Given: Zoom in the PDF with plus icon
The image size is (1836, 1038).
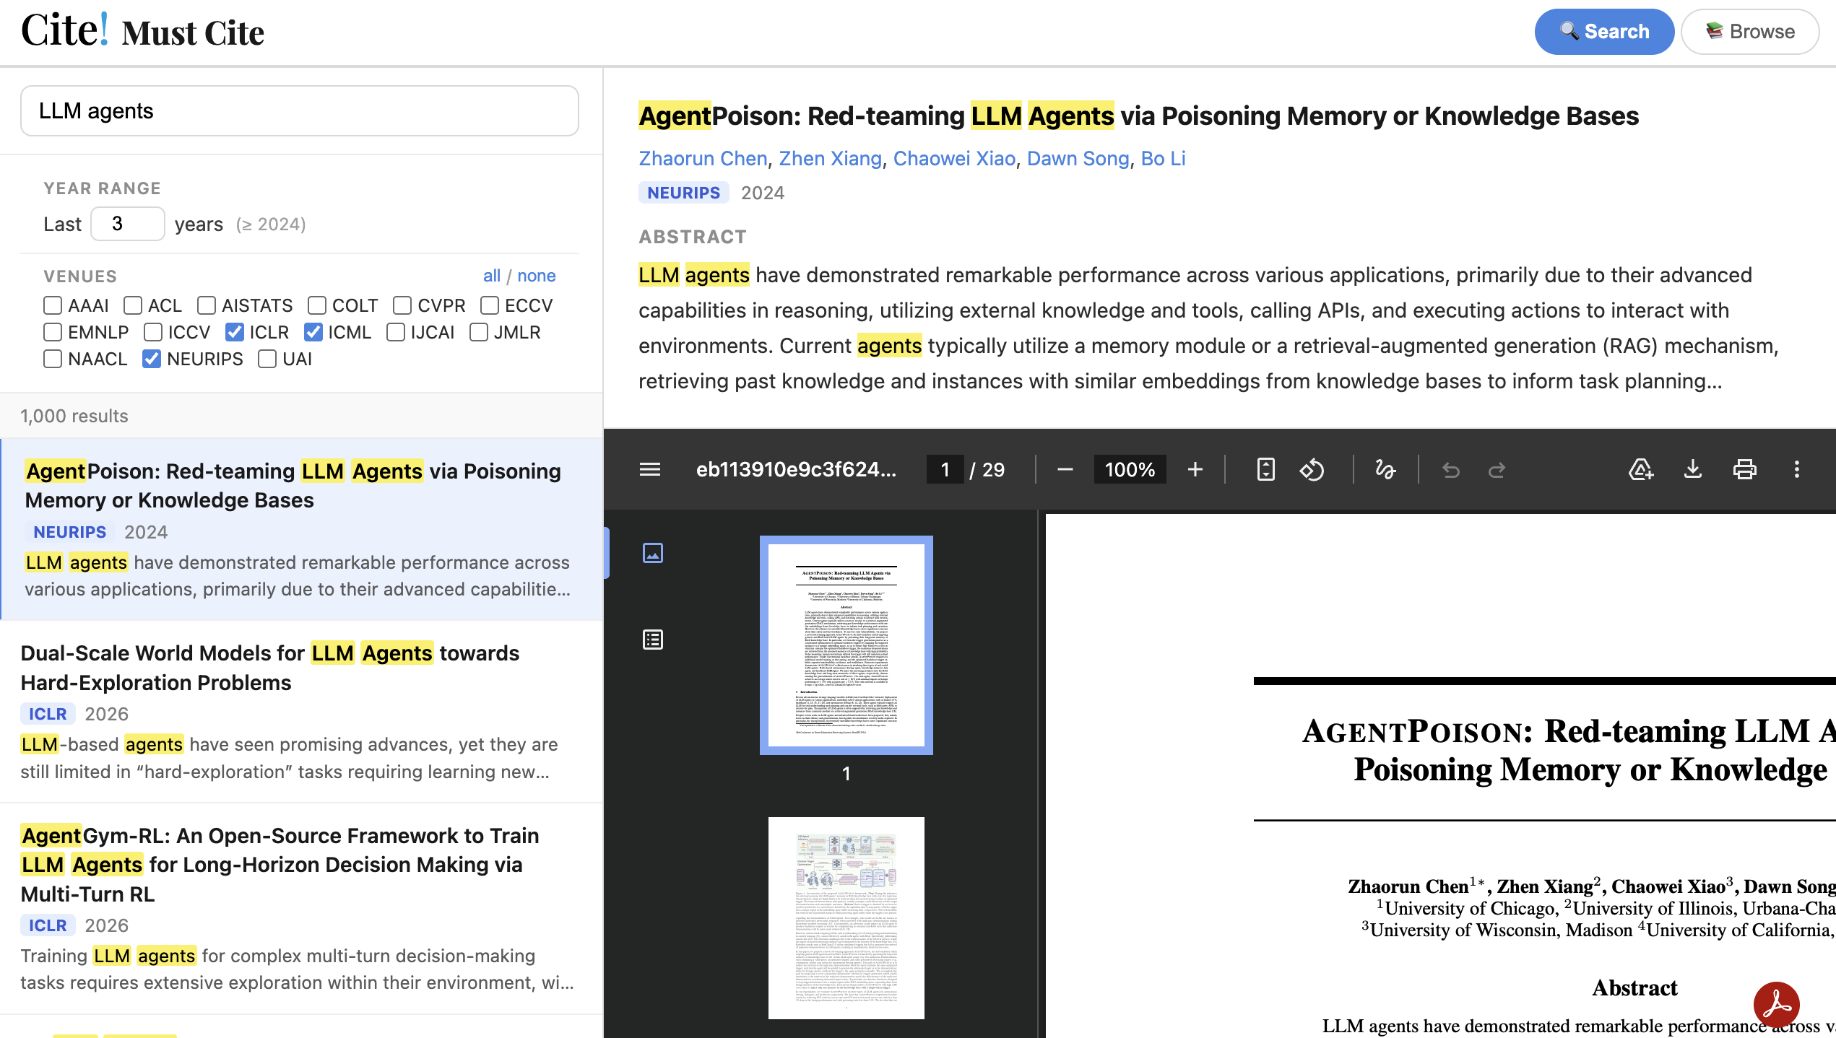Looking at the screenshot, I should pos(1195,470).
